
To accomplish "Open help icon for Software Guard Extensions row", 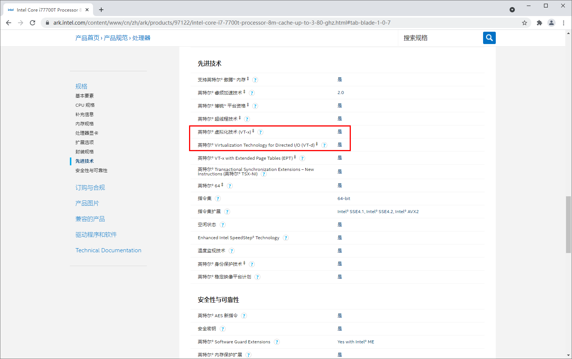I will click(x=277, y=342).
